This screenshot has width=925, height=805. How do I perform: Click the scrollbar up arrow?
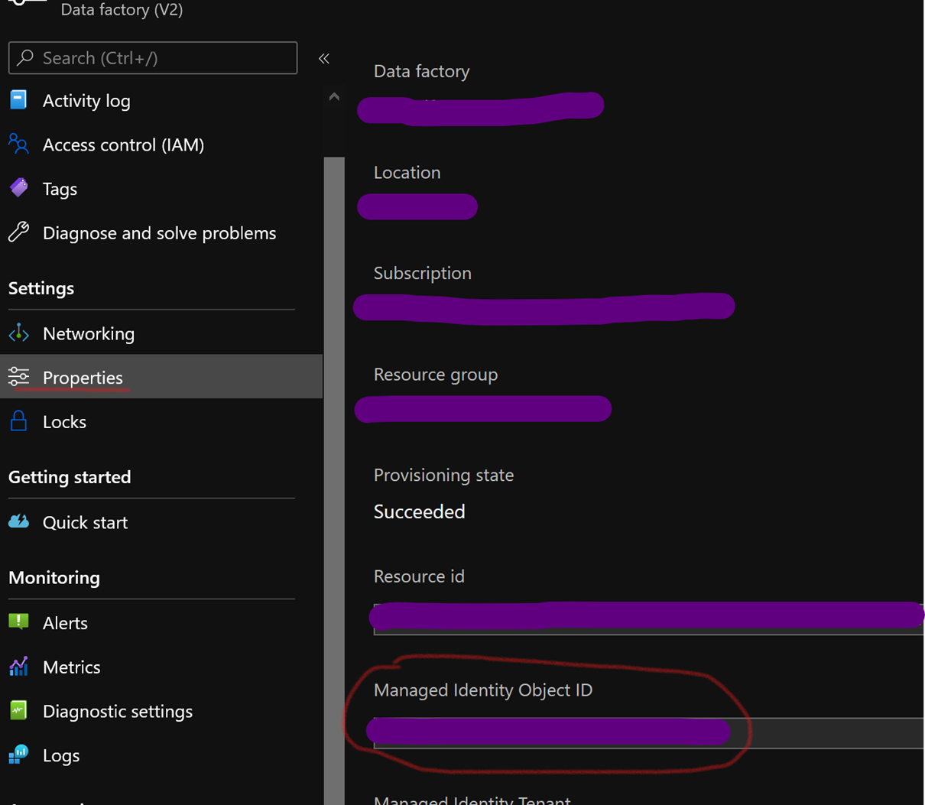334,96
